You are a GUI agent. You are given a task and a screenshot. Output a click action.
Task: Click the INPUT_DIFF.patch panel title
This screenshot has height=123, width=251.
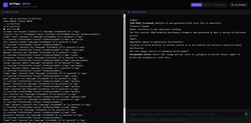tap(12, 12)
